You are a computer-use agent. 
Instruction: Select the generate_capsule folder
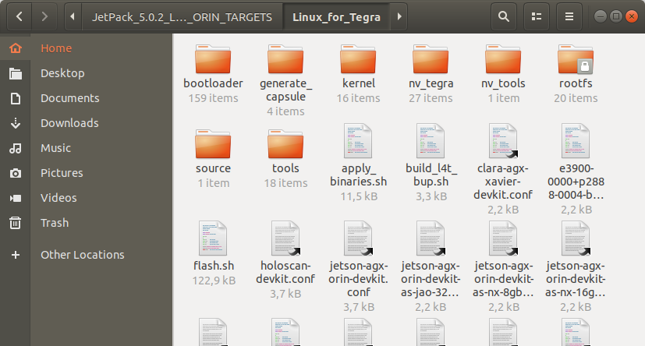285,59
